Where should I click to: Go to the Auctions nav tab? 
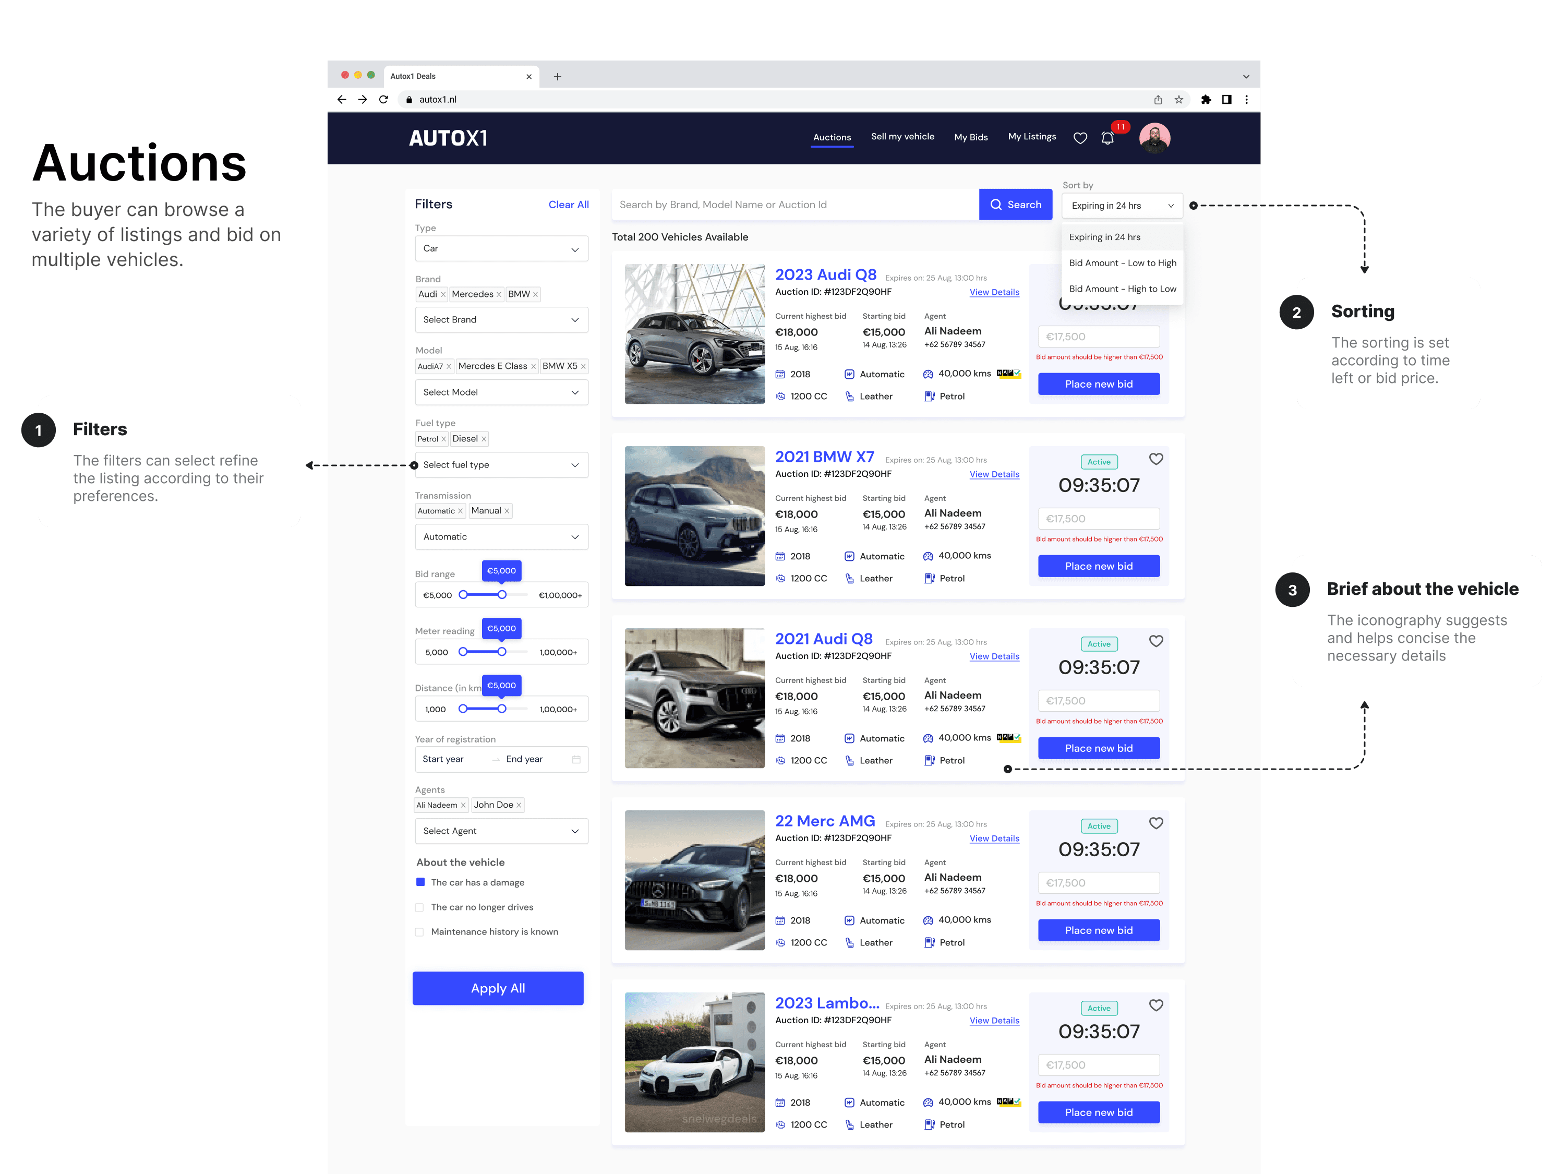click(832, 137)
